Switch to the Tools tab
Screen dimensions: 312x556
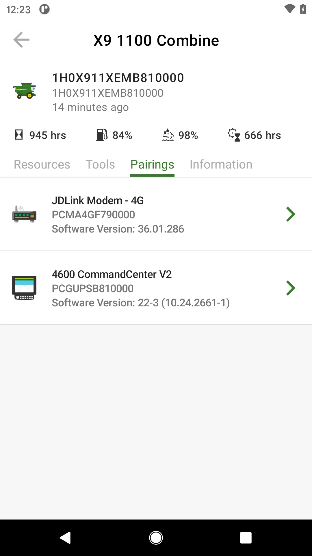(100, 164)
